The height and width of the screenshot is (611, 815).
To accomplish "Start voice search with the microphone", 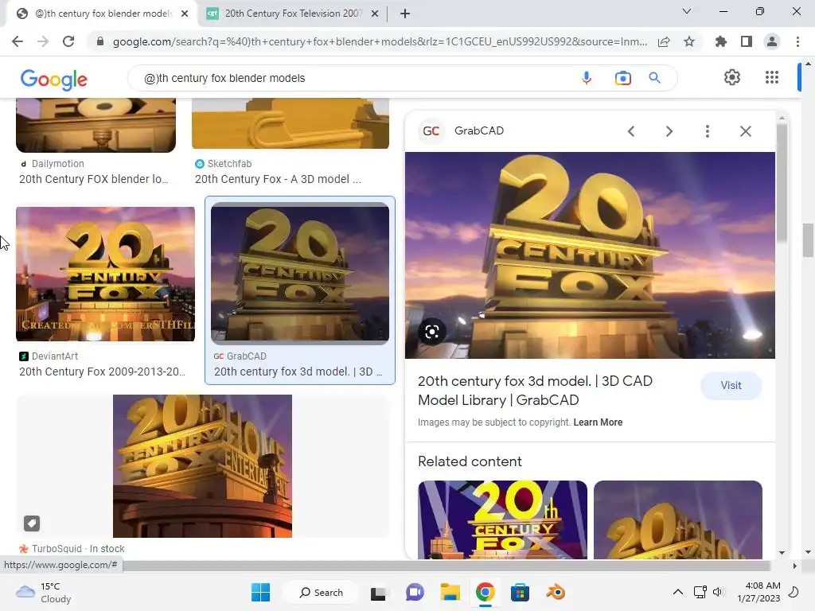I will [x=587, y=78].
